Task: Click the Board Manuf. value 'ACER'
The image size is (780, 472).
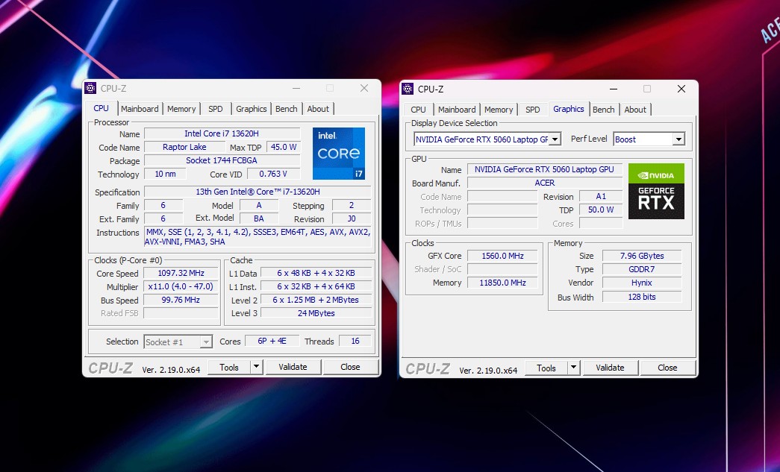Action: pyautogui.click(x=545, y=183)
